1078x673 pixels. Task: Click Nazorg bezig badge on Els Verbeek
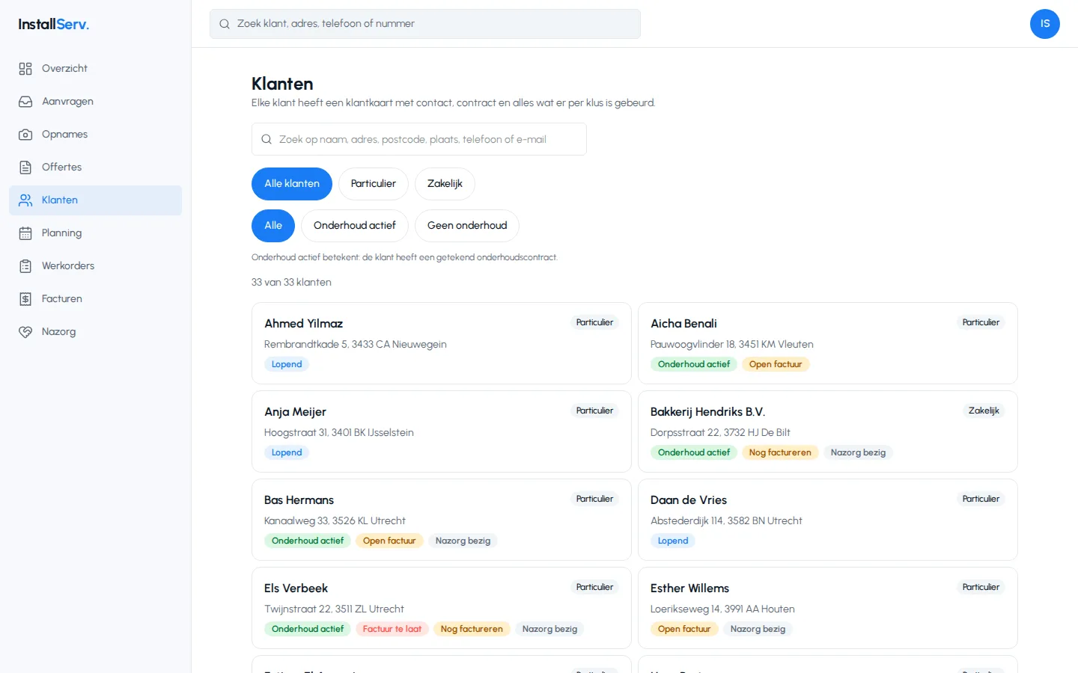pyautogui.click(x=549, y=629)
